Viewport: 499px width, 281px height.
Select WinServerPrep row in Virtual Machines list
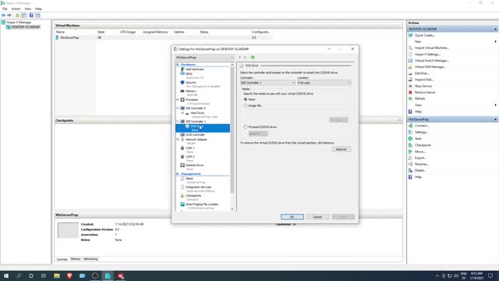pyautogui.click(x=164, y=37)
